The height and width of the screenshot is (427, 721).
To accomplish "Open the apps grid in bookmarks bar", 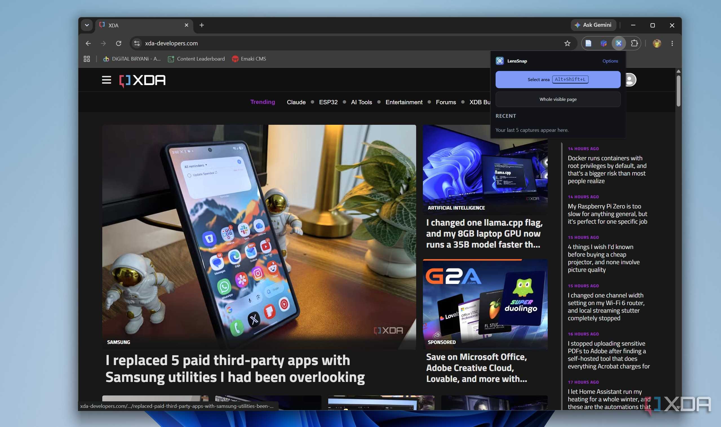I will click(x=86, y=59).
